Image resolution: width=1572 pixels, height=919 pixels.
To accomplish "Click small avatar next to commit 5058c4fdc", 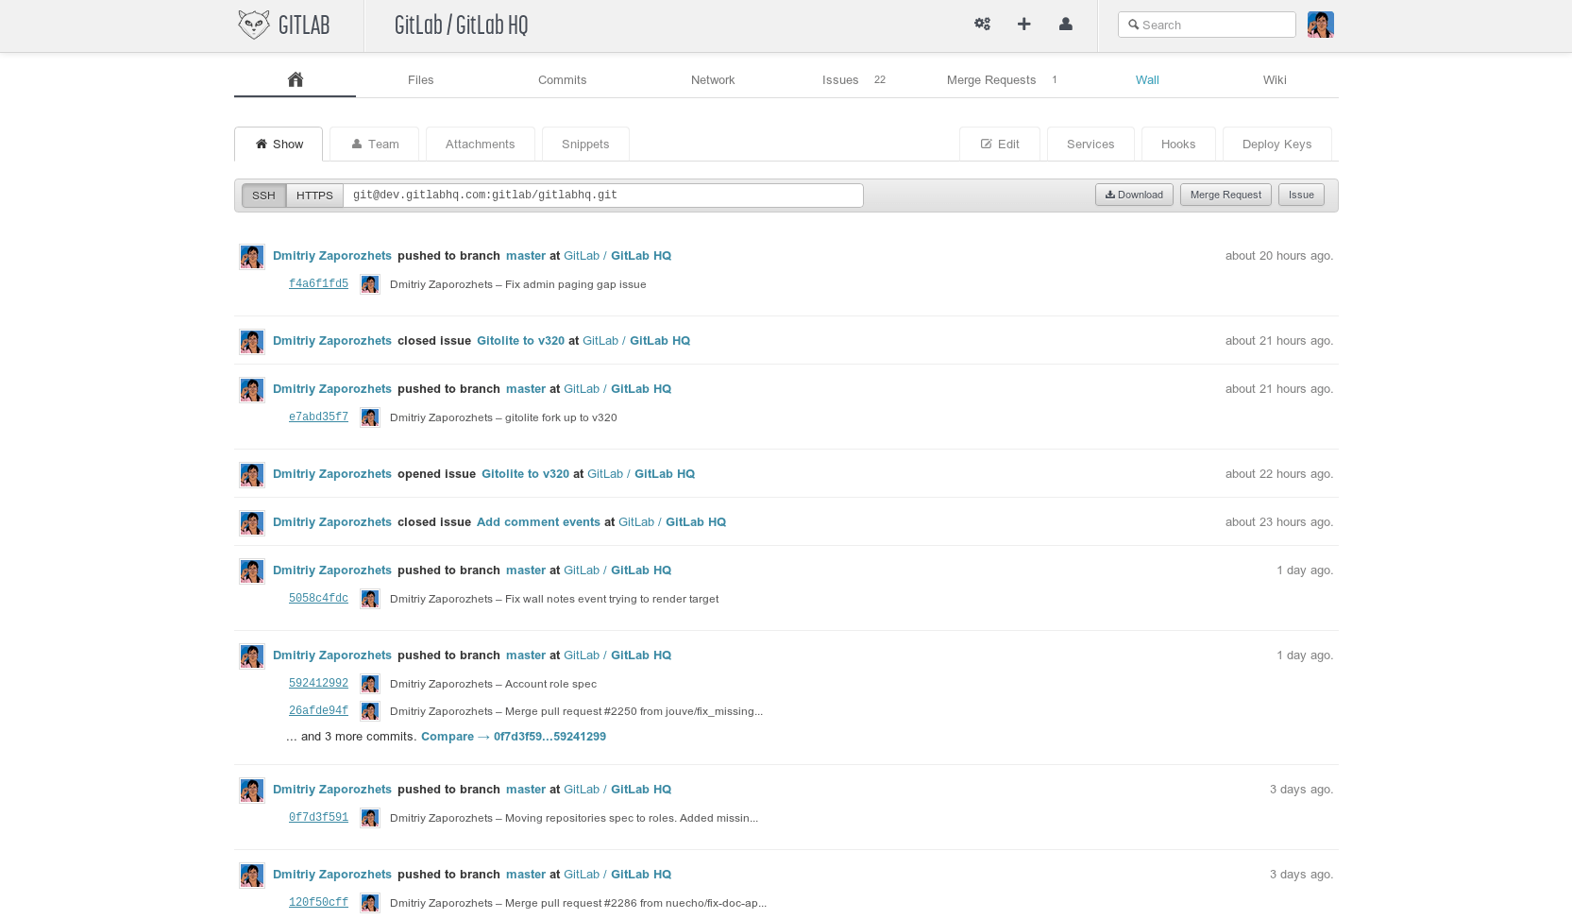I will tap(370, 599).
